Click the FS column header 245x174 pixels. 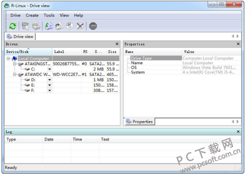click(x=87, y=52)
